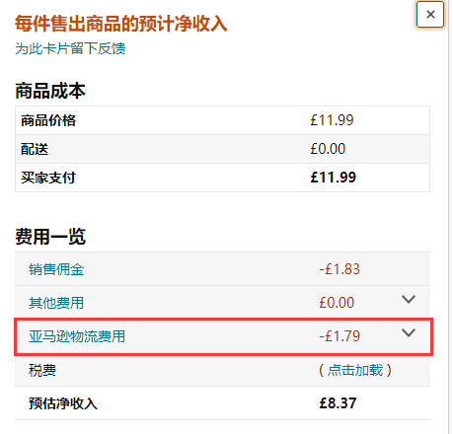Select the 亚马逊物流费用 amount -£1.79
This screenshot has width=453, height=434.
pyautogui.click(x=340, y=336)
